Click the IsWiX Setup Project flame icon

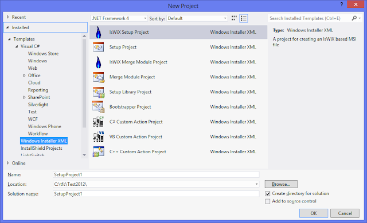(x=99, y=32)
